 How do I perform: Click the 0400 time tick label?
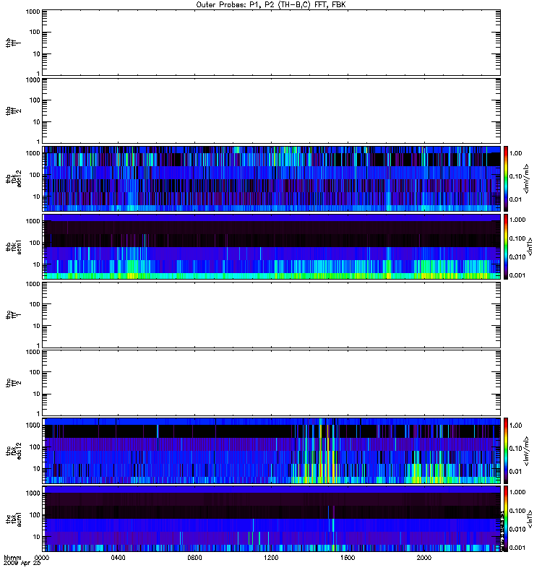pyautogui.click(x=118, y=558)
